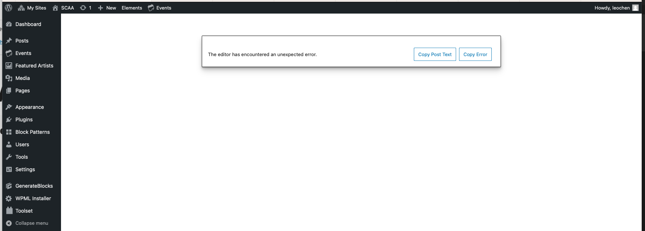Open the Media menu item
The height and width of the screenshot is (231, 645).
tap(22, 78)
